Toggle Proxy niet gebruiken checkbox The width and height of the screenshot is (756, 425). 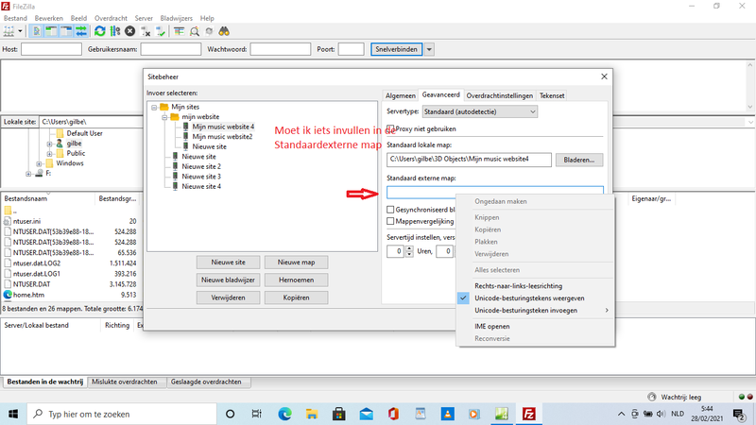[x=390, y=128]
